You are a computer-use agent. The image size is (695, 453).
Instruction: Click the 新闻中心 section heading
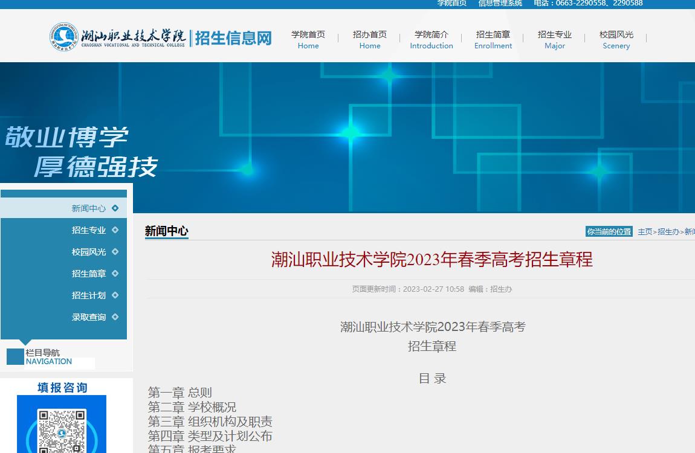click(x=167, y=231)
